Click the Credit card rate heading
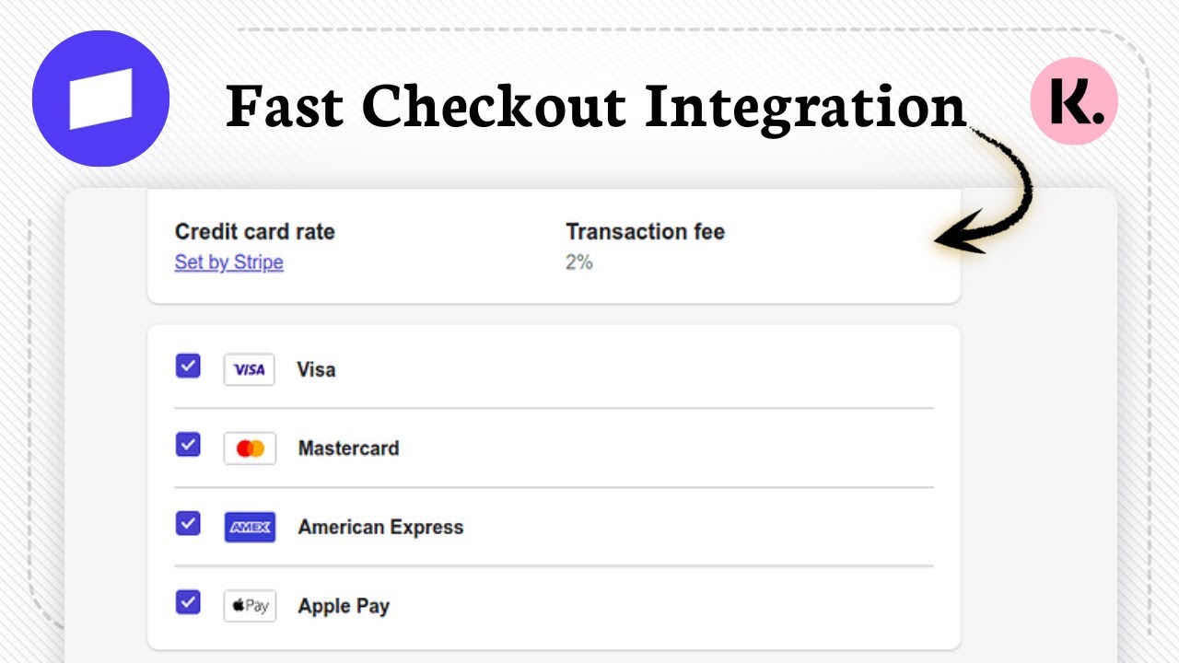 coord(255,232)
